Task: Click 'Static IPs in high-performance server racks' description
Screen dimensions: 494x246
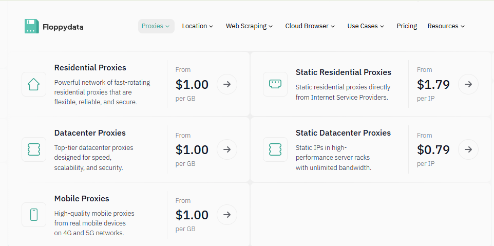Action: [x=333, y=158]
